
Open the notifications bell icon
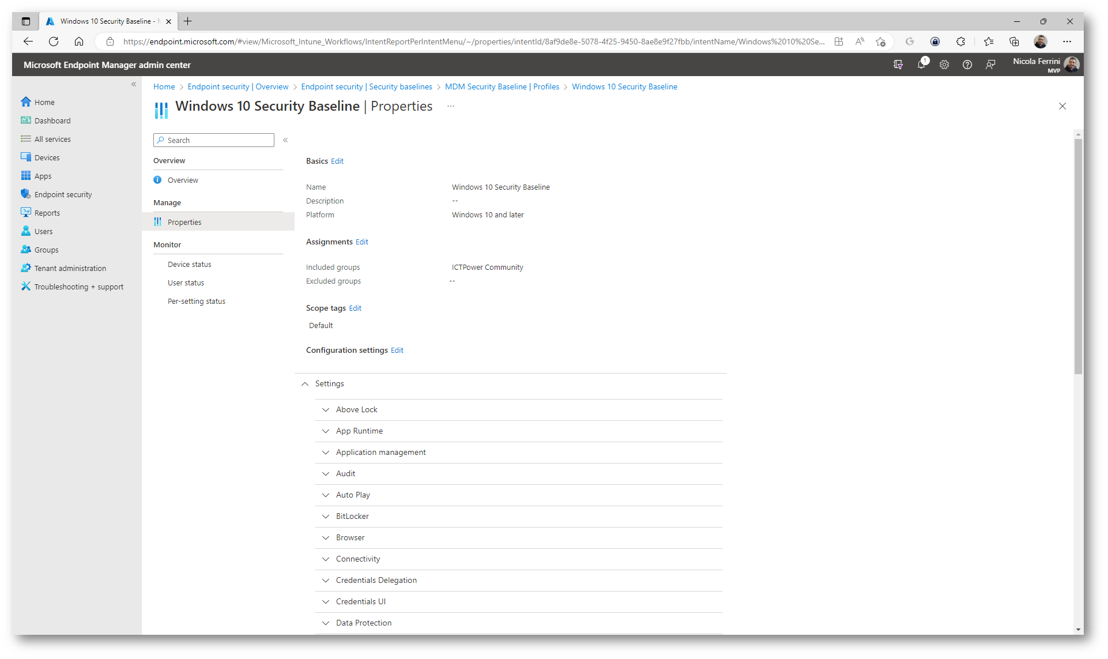921,65
